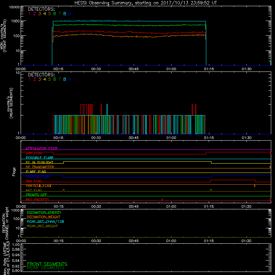Click the BAD_PACKETS flag label
The height and width of the screenshot is (275, 275).
(x=37, y=199)
